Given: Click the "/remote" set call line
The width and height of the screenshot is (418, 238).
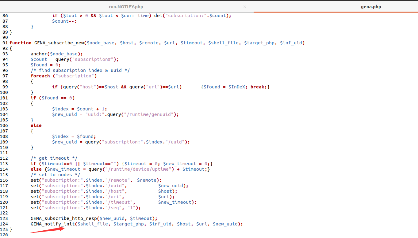Looking at the screenshot, I should (96, 180).
